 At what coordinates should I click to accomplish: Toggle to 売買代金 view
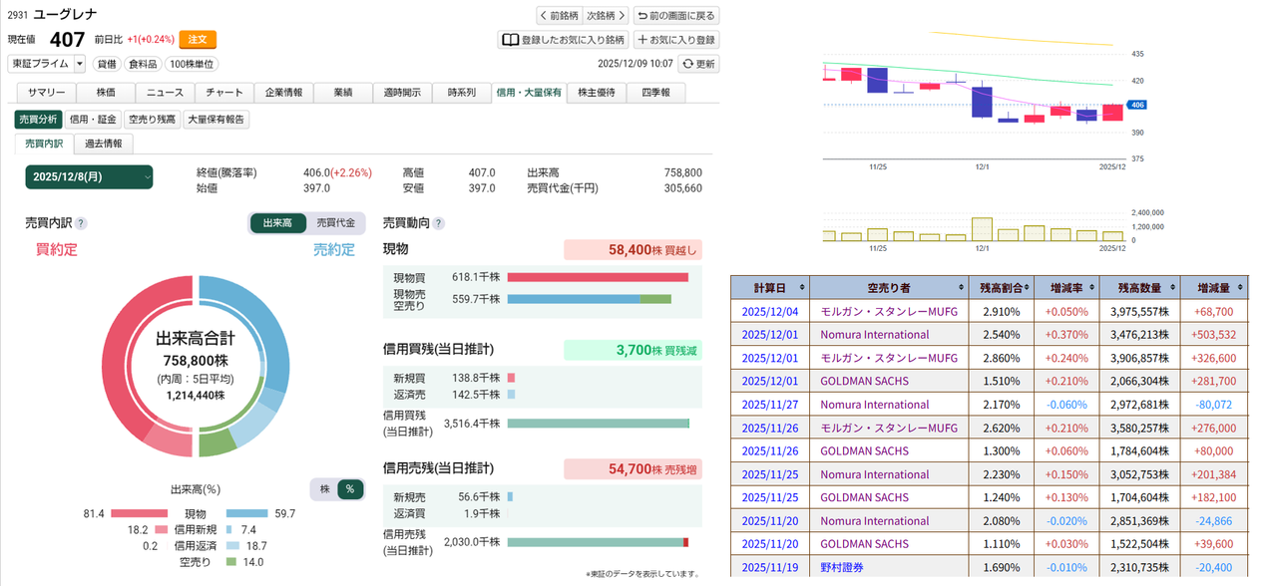click(x=336, y=222)
